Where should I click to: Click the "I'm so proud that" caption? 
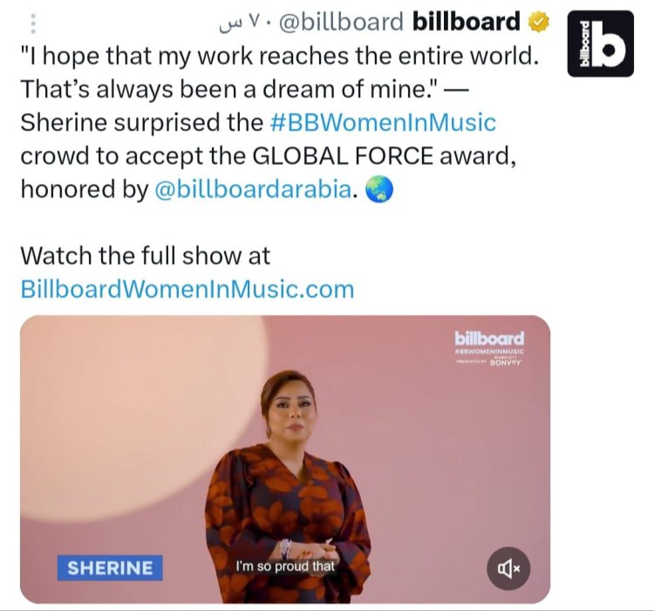[285, 566]
